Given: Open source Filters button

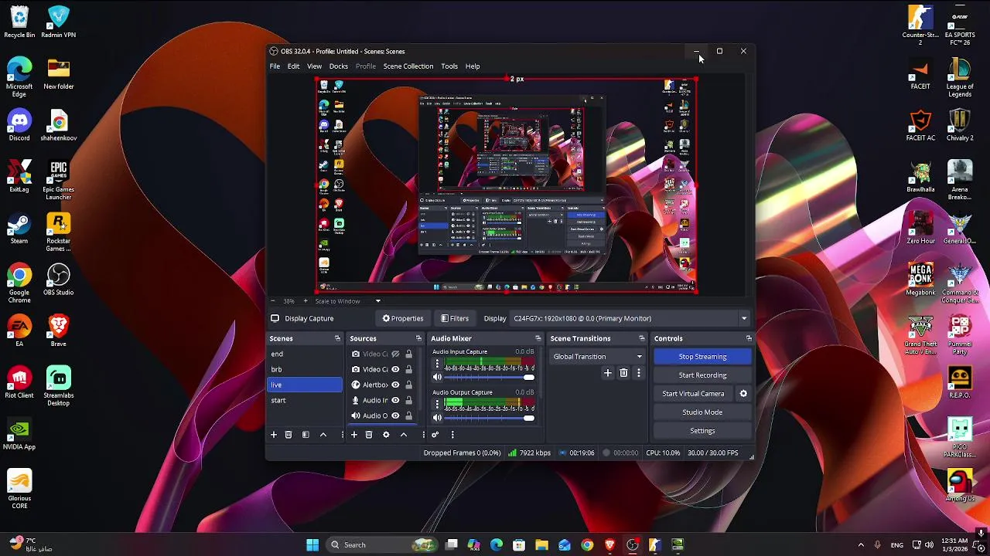Looking at the screenshot, I should [x=455, y=318].
